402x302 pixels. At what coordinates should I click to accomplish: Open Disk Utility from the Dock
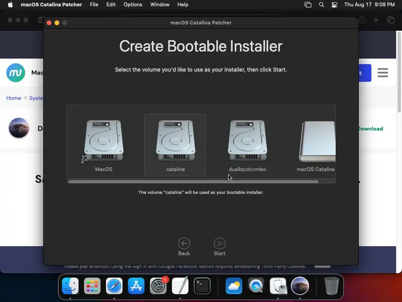click(278, 286)
